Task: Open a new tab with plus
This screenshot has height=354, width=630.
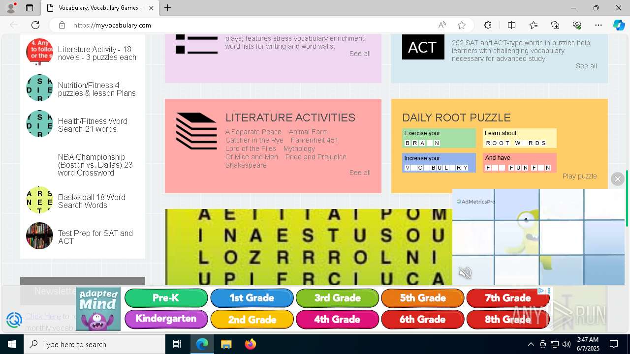Action: (x=167, y=8)
